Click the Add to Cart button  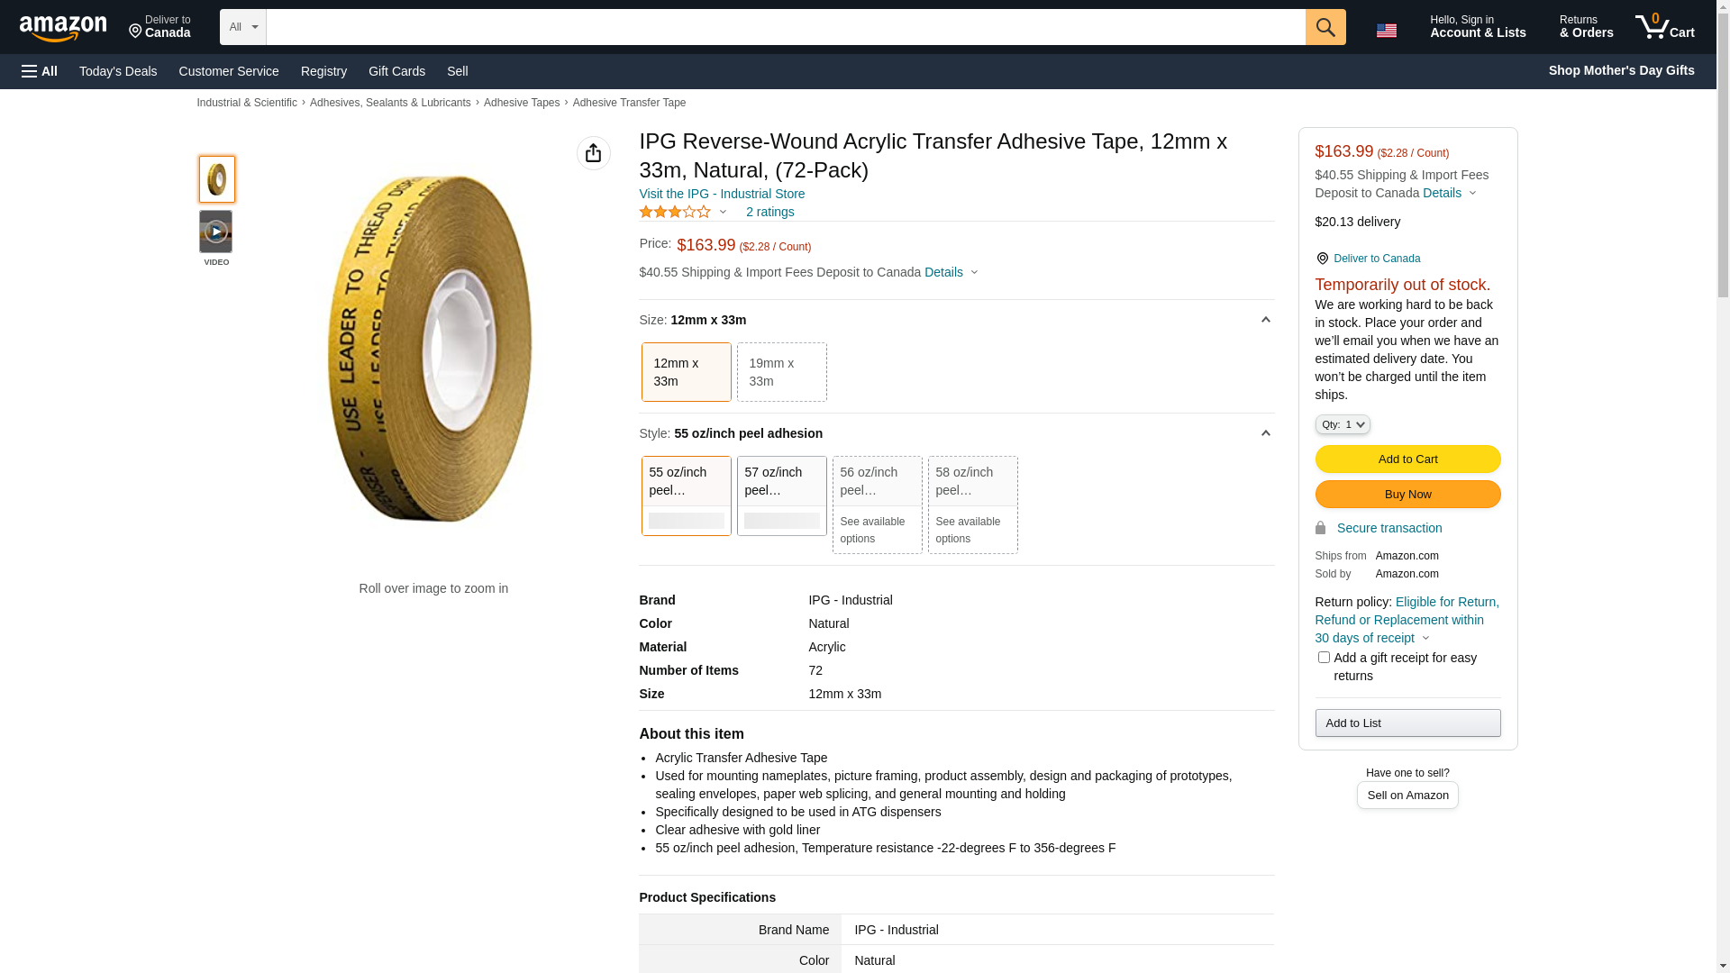(1407, 459)
